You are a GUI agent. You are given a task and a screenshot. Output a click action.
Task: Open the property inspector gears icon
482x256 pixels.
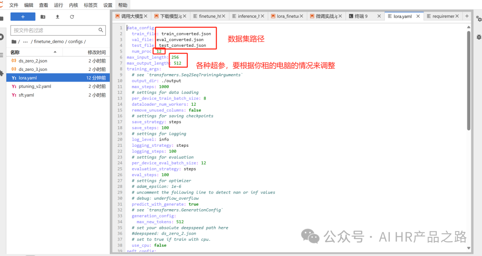[x=478, y=19]
